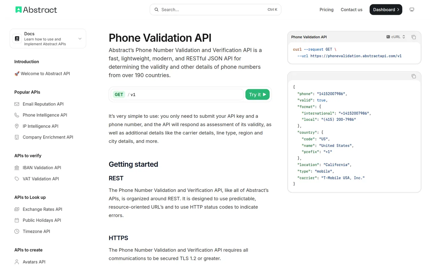
Task: Click the Timezone API clock icon
Action: pos(17,231)
